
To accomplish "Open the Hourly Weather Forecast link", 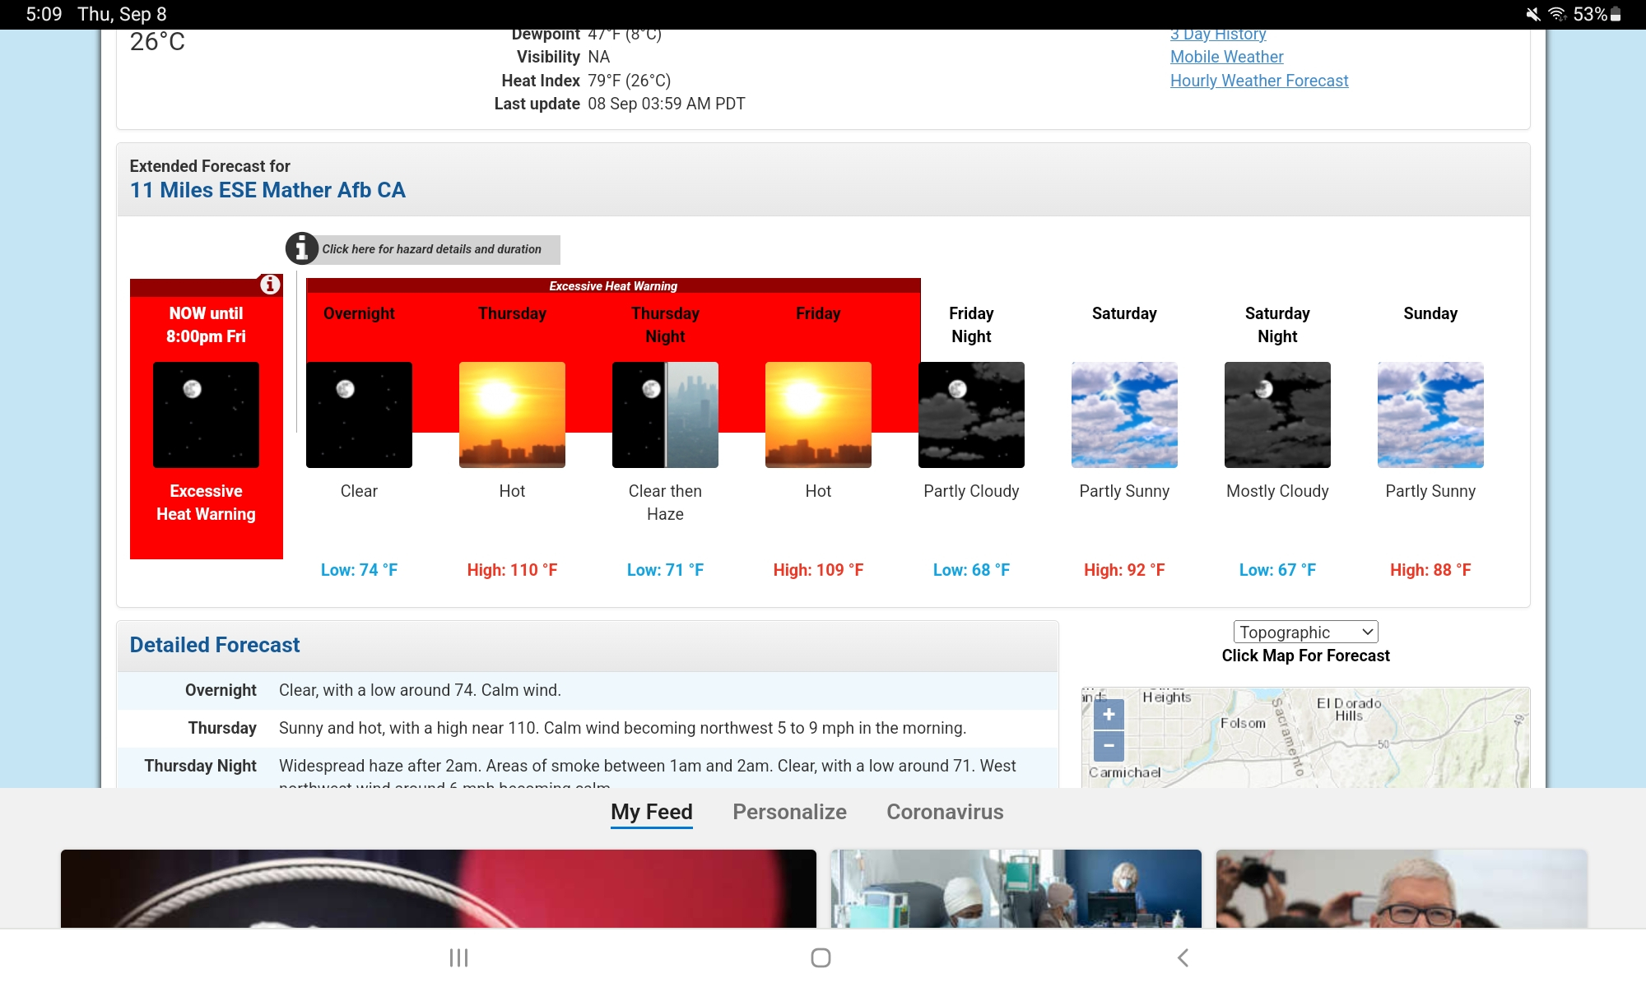I will coord(1259,81).
